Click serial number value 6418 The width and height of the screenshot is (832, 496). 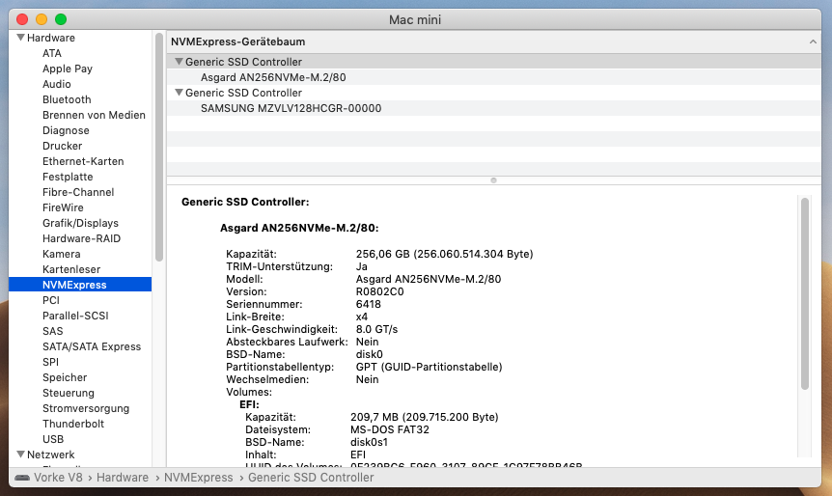369,304
